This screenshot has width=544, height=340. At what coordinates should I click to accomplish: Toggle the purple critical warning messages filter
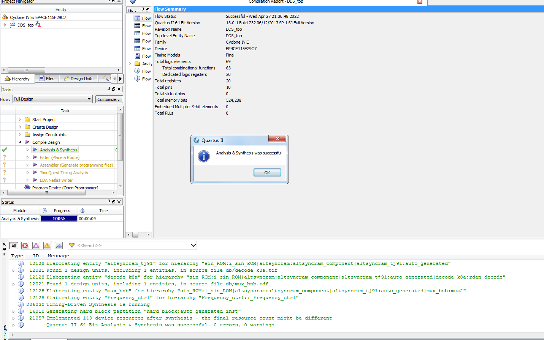point(36,246)
